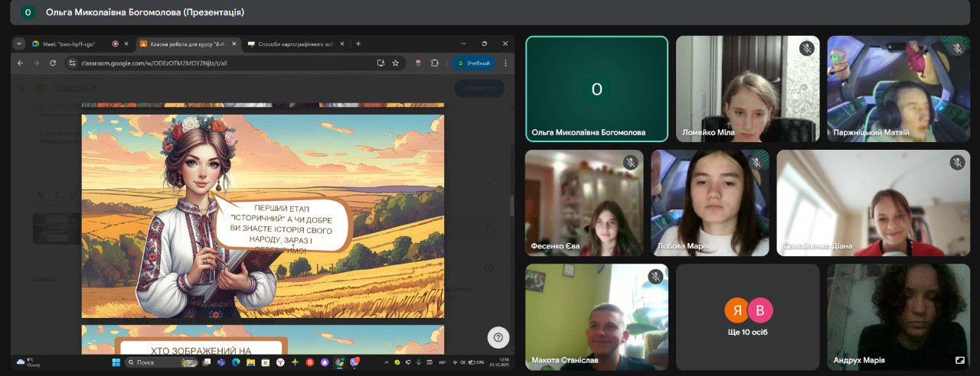Go back in the shared Chrome browser
Viewport: 980px width, 376px height.
click(x=21, y=63)
